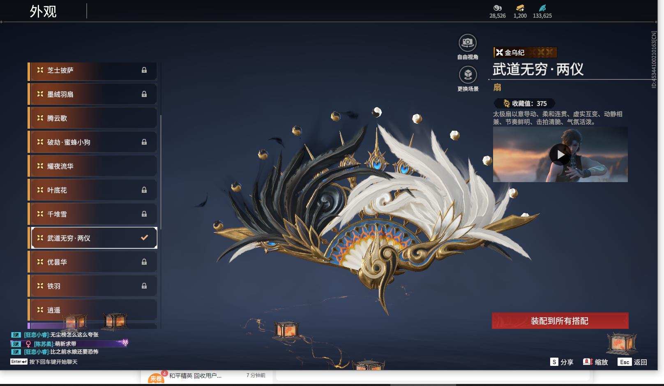Select 墨绒羽扇 skin in list
The width and height of the screenshot is (664, 386).
92,94
